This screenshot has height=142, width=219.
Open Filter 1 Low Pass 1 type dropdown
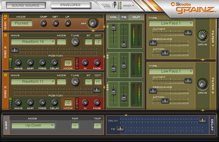point(171,23)
